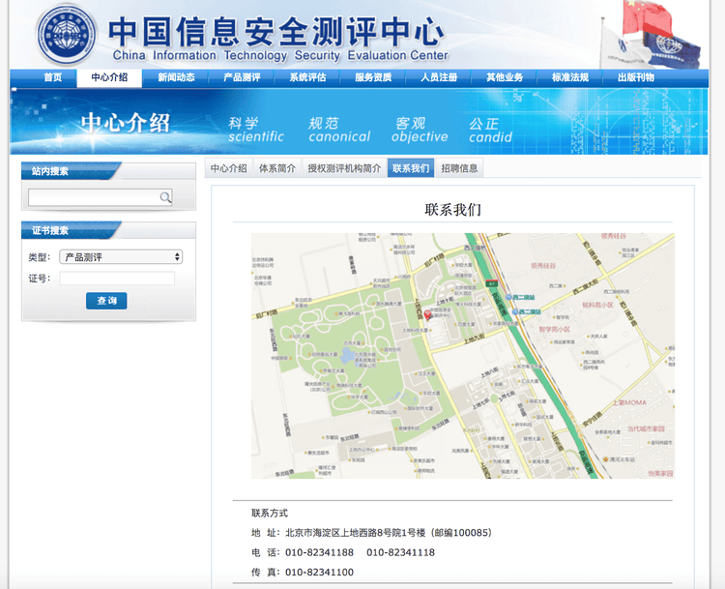
Task: Open 服务资质 navigation item
Action: click(373, 77)
